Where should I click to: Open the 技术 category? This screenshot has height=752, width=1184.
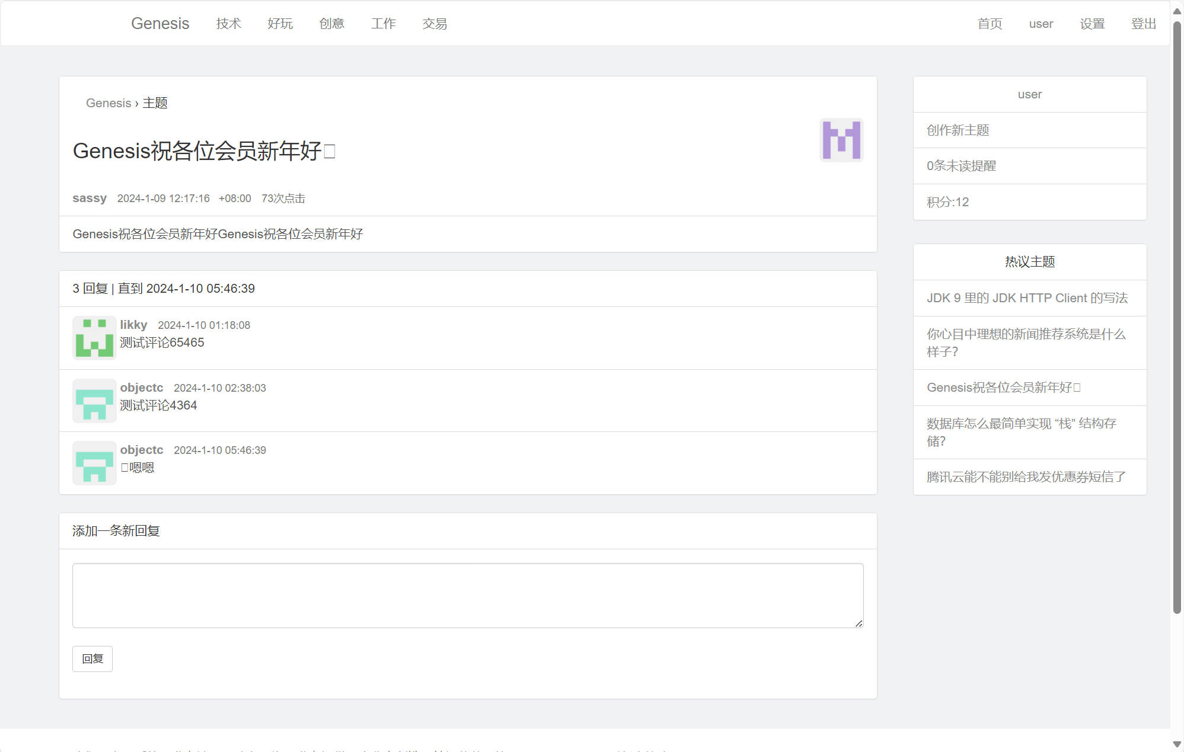point(228,24)
